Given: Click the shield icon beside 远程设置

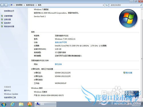Looking at the screenshot, I should [x=2, y=19].
